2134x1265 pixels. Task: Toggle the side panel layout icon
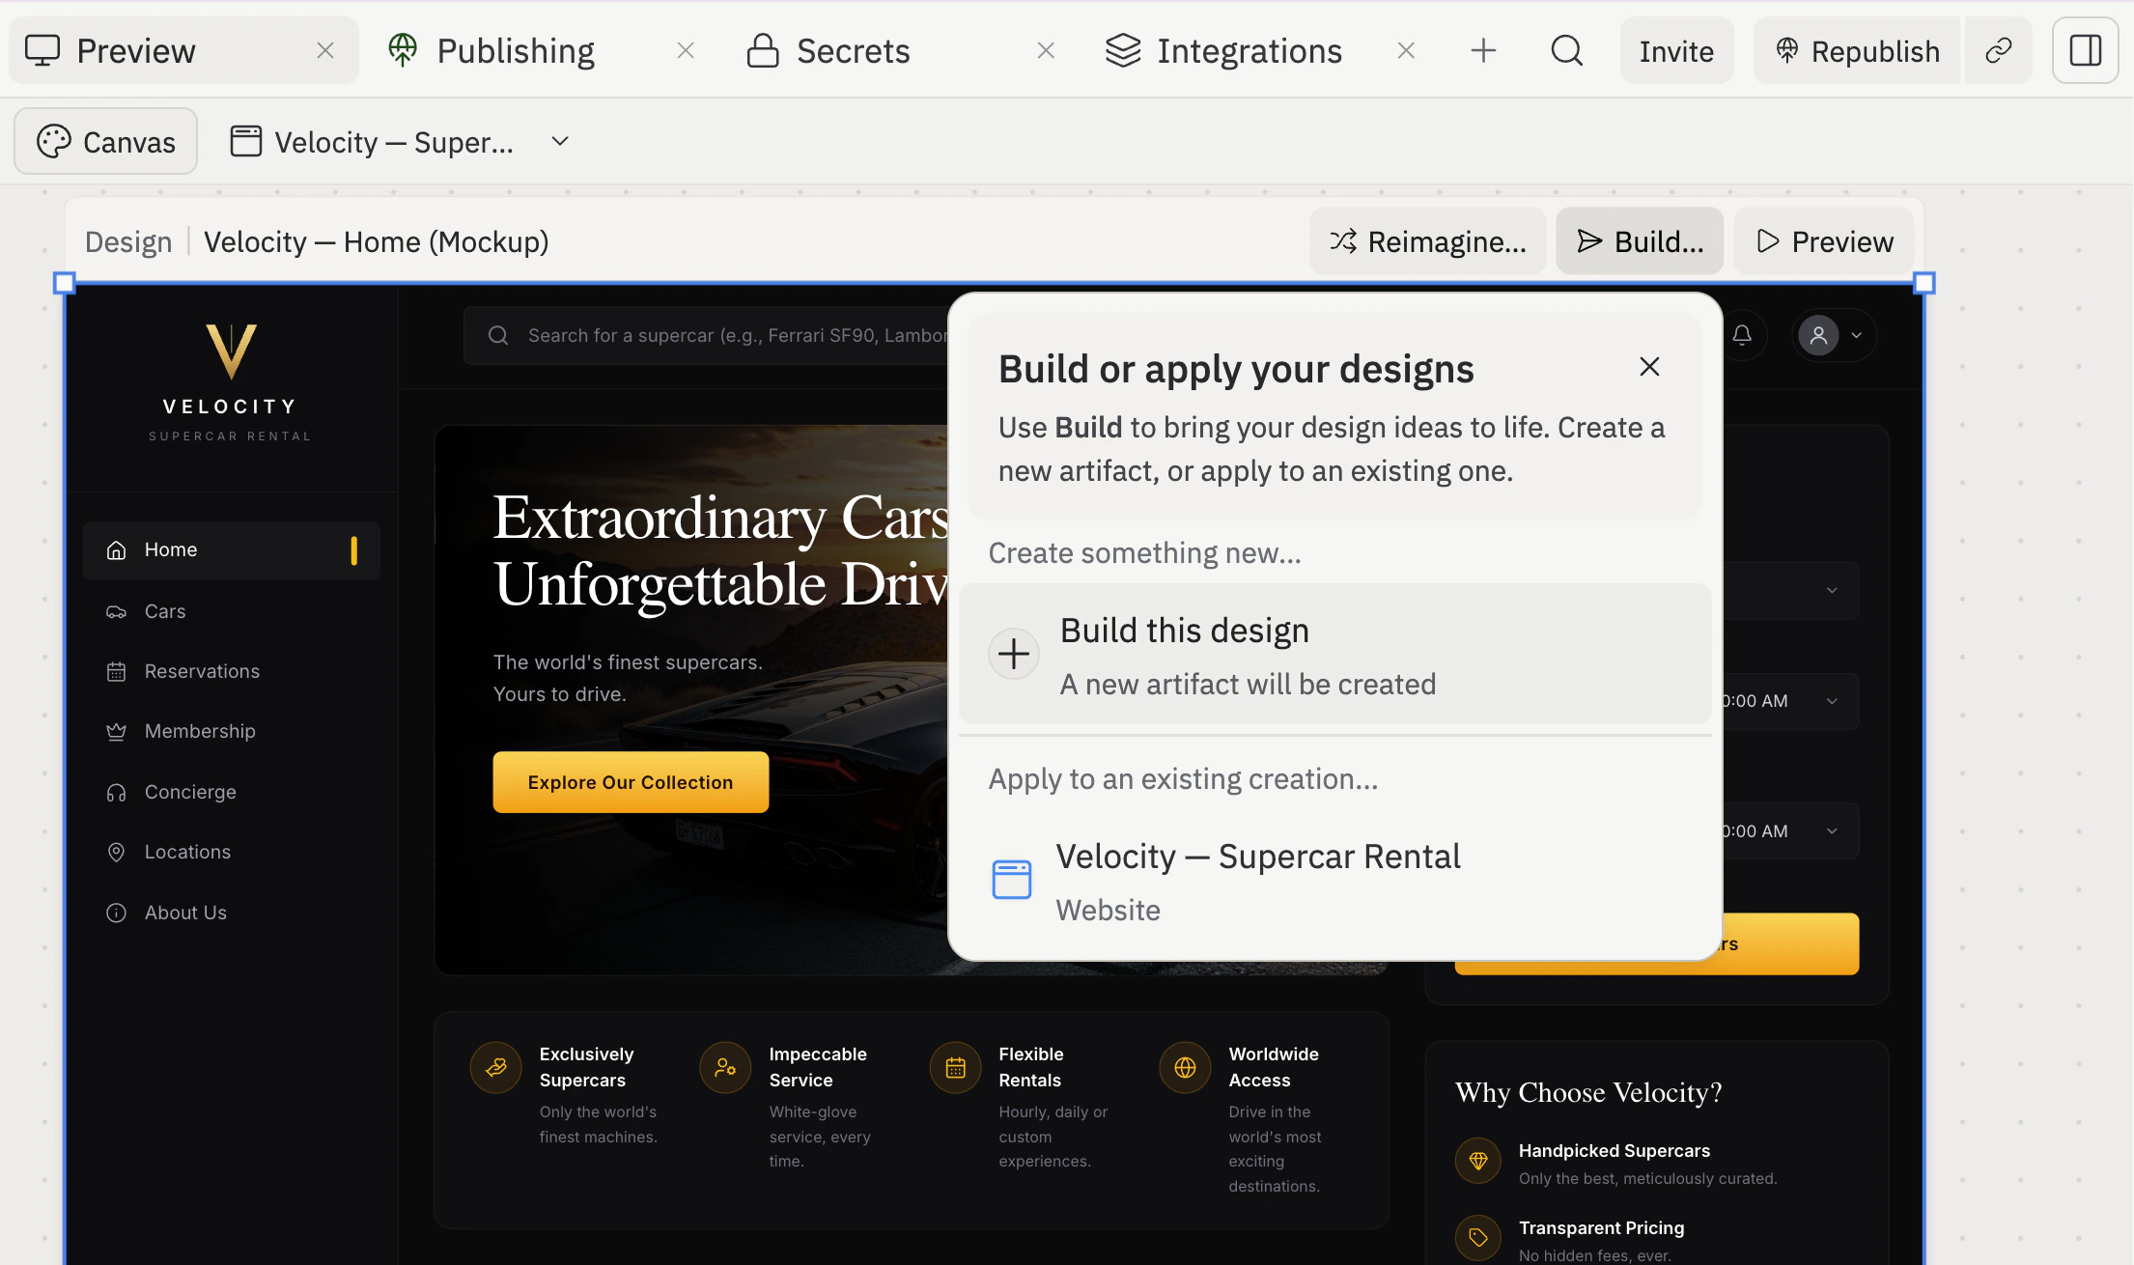pyautogui.click(x=2085, y=50)
